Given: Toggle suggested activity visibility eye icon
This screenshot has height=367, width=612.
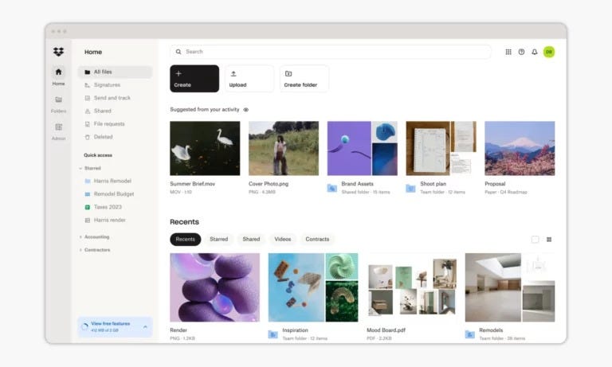Looking at the screenshot, I should (246, 110).
